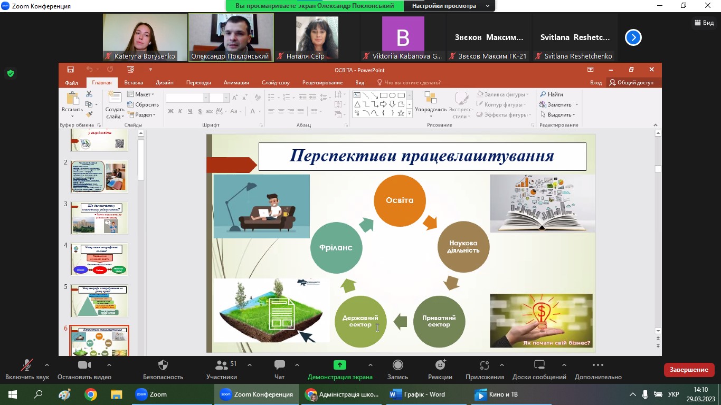The height and width of the screenshot is (405, 721).
Task: Click the green Share Screen icon
Action: point(339,365)
